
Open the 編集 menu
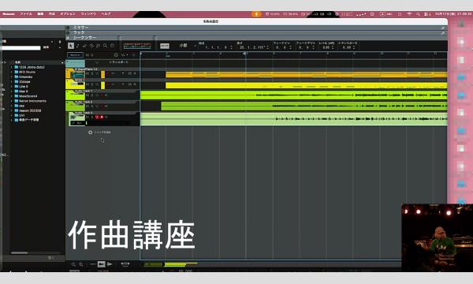(x=40, y=14)
